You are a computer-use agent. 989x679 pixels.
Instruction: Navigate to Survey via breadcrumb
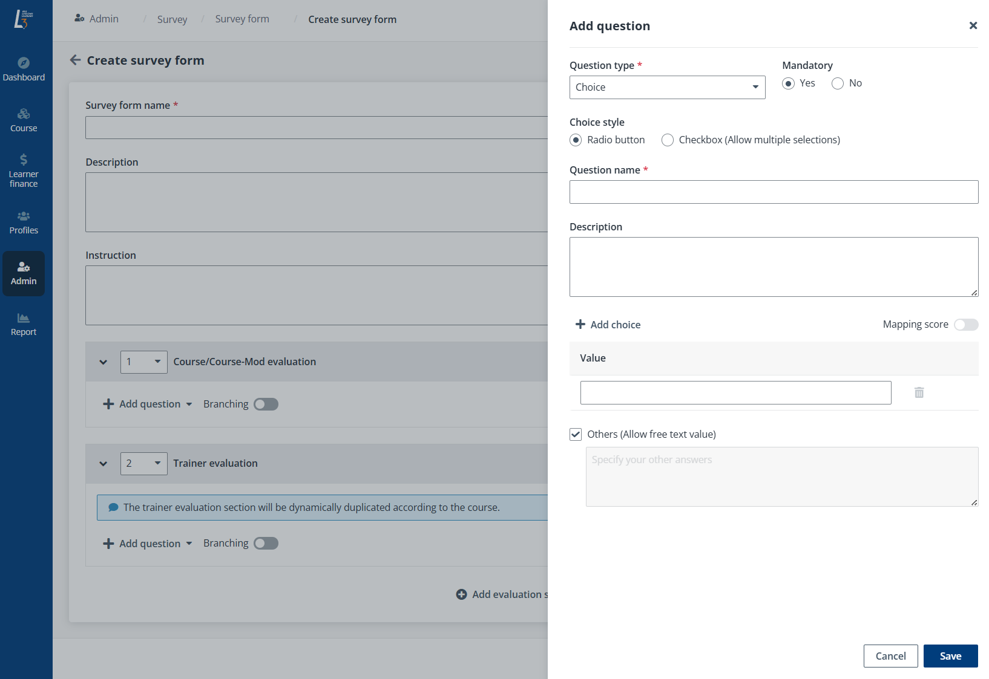click(x=172, y=19)
